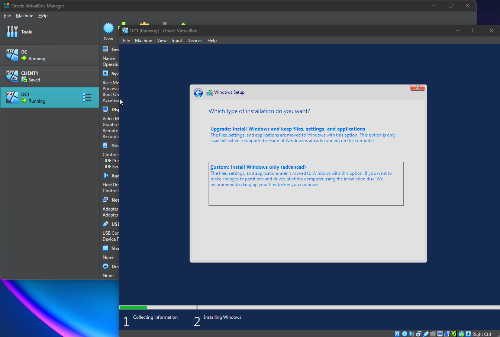Screen dimensions: 500x337
Task: Open File menu in VirtualBox Manager window
Action: tap(7, 16)
